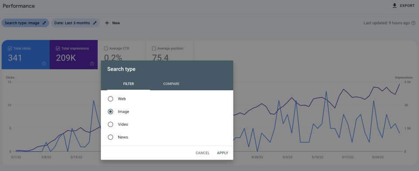Click the Last updated: 9 hours ago text
The height and width of the screenshot is (171, 419).
(x=387, y=23)
